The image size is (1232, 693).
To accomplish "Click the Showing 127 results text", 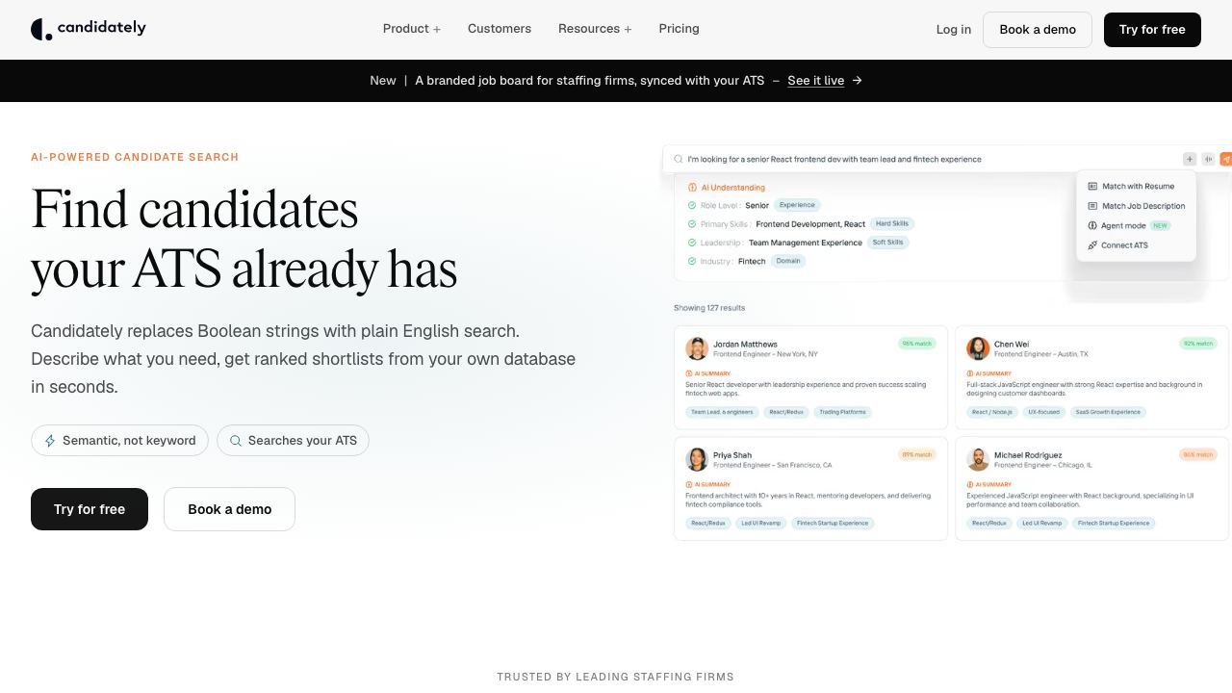I will (x=709, y=308).
